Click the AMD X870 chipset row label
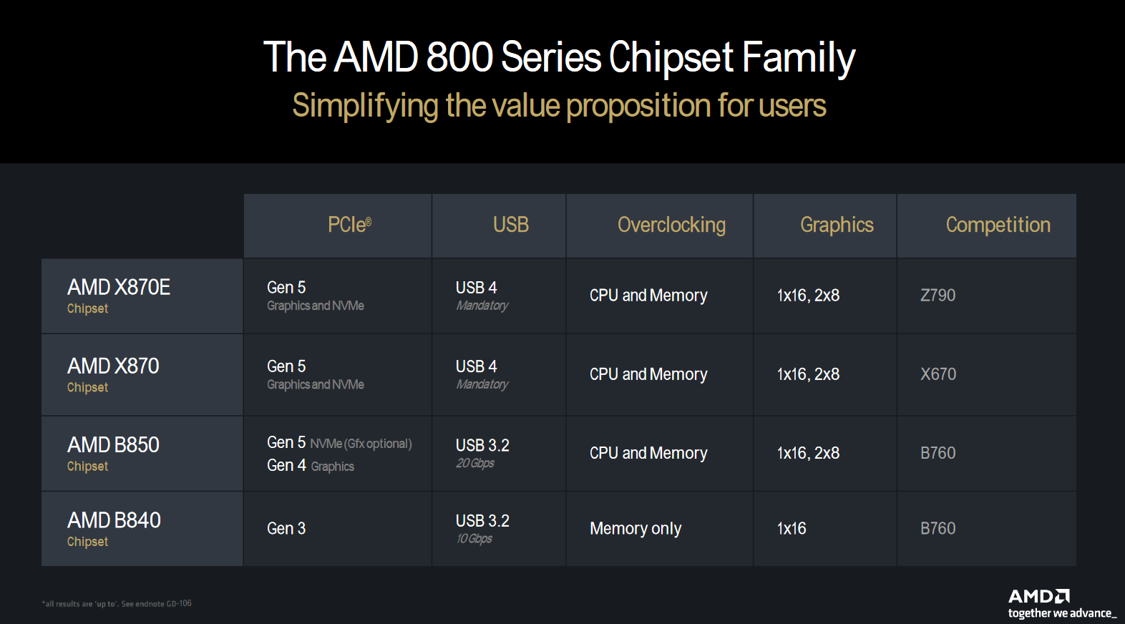 (113, 374)
